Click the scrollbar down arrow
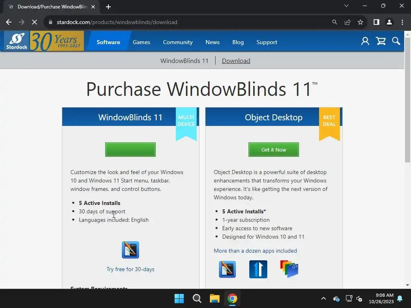This screenshot has width=411, height=308. tap(407, 285)
